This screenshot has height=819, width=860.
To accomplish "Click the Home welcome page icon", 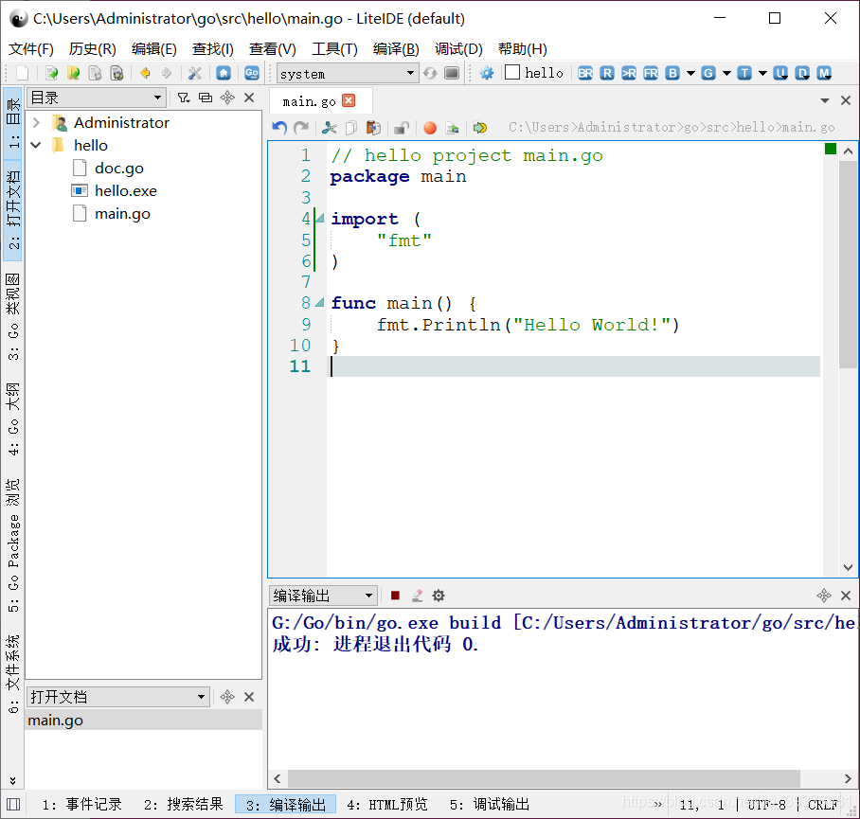I will pos(224,73).
